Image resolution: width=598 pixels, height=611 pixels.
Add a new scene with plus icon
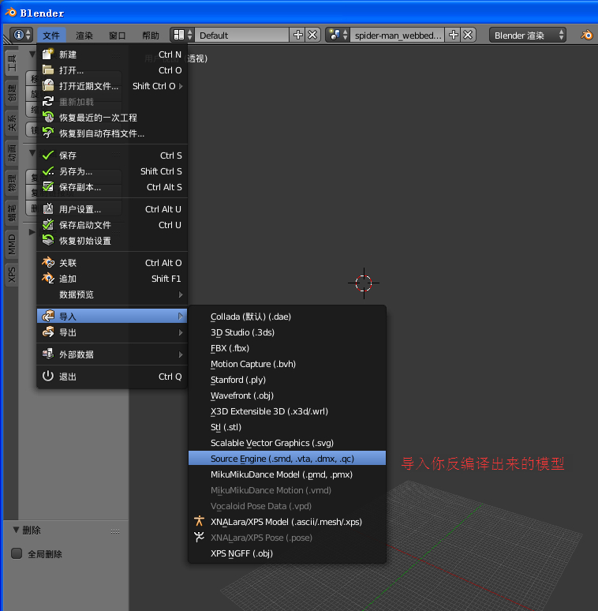click(x=454, y=35)
